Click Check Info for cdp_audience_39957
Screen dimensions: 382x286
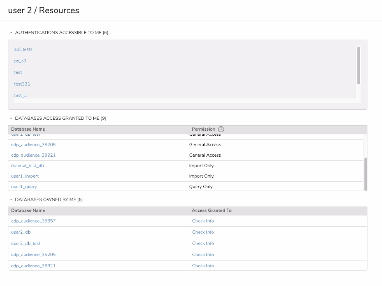pyautogui.click(x=203, y=221)
